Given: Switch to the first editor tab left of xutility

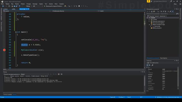Looking at the screenshot, I should (x=5, y=9).
